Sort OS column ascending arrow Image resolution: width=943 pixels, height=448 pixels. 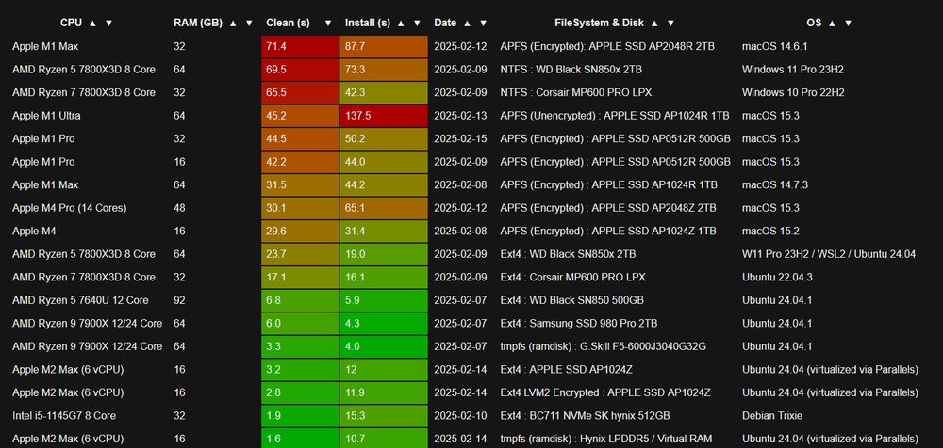click(x=832, y=23)
